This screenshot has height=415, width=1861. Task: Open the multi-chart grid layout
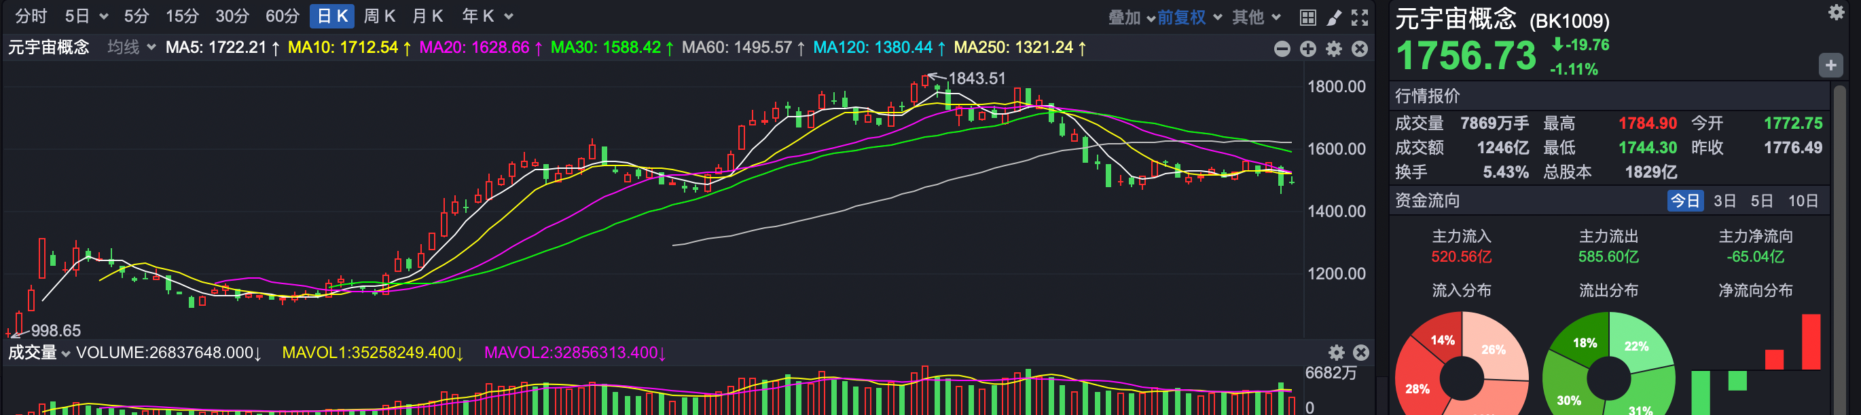1307,18
